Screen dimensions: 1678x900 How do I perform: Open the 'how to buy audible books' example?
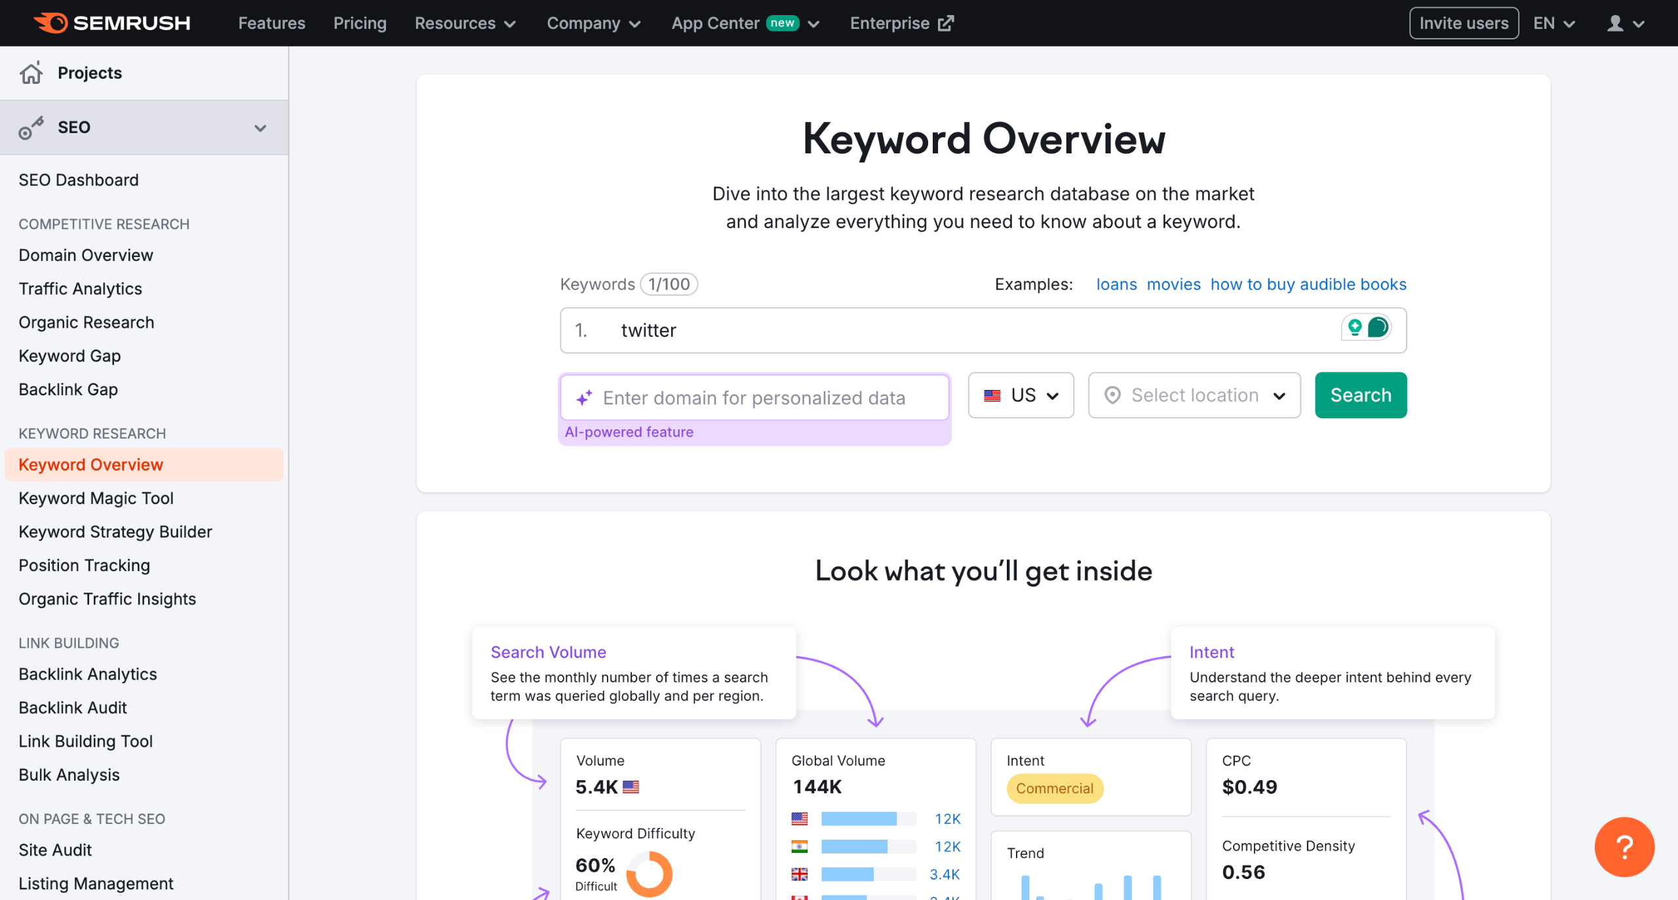pos(1308,284)
